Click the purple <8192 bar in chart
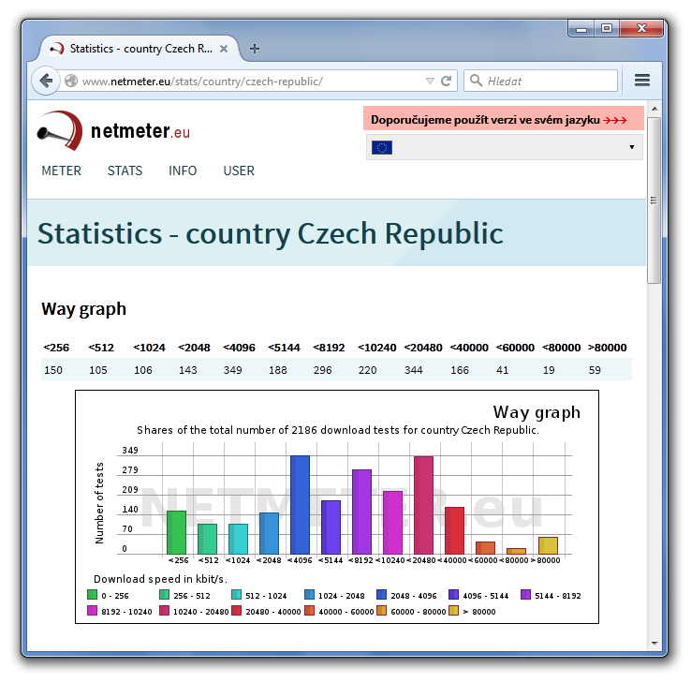 361,512
